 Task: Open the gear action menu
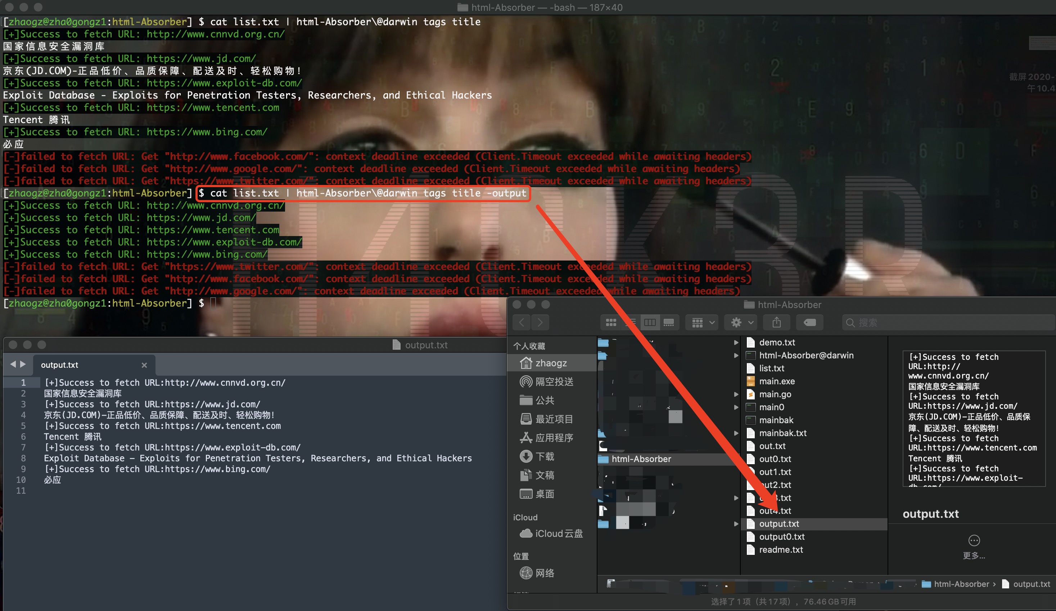741,322
